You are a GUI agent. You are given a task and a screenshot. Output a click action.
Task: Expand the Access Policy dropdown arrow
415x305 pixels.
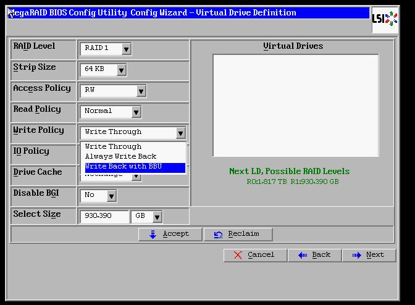(x=141, y=91)
